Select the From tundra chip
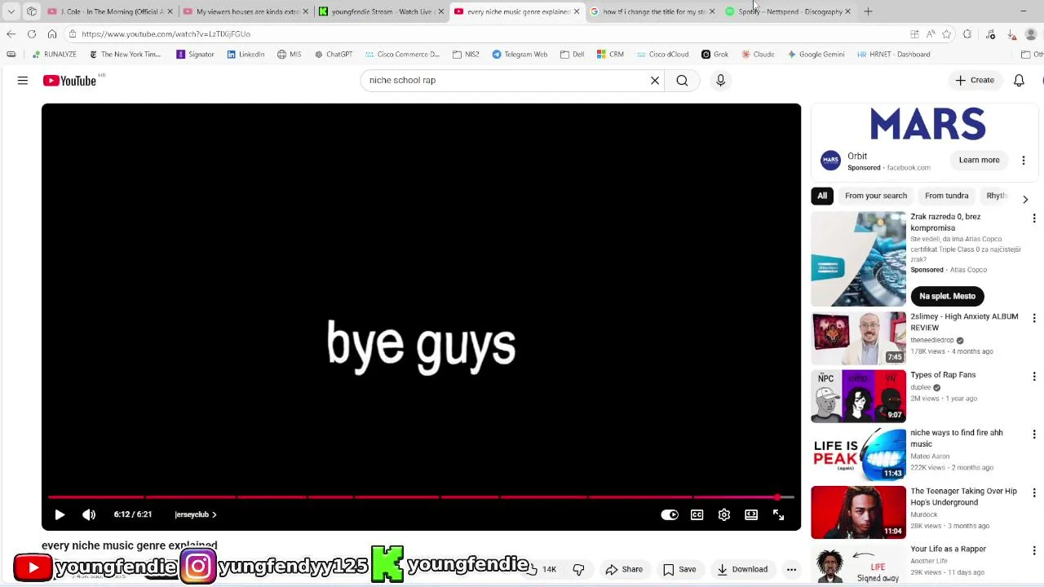 coord(946,196)
